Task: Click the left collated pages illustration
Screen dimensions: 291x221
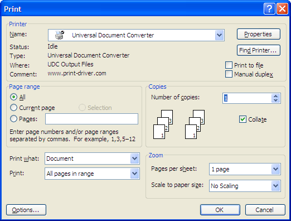Action: pos(163,124)
